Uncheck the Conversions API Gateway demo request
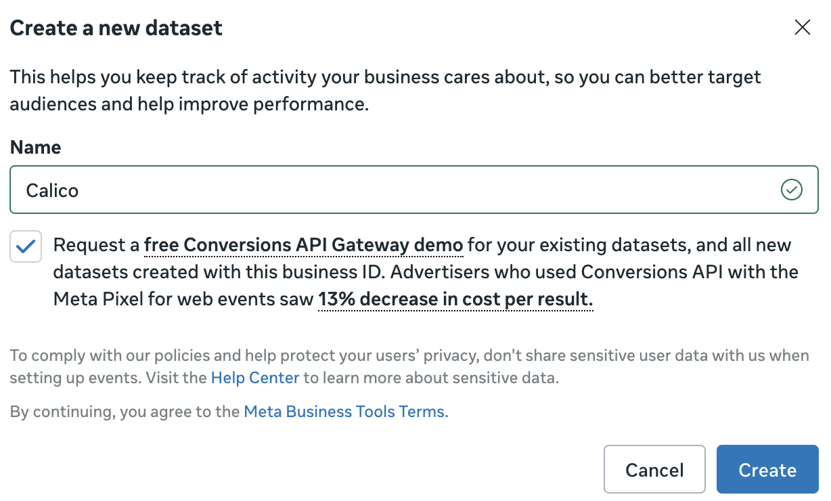Image resolution: width=831 pixels, height=501 pixels. 25,246
